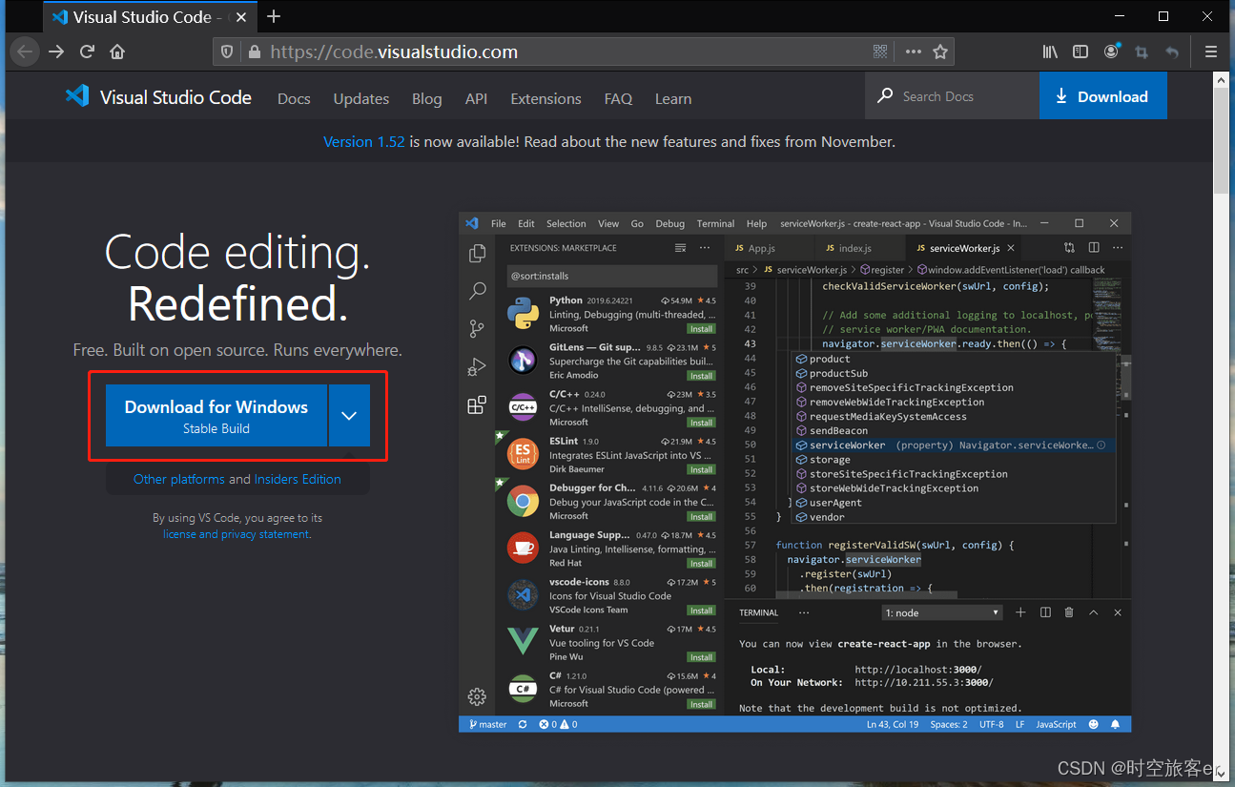Toggle the browser sidebar icon

tap(1081, 52)
